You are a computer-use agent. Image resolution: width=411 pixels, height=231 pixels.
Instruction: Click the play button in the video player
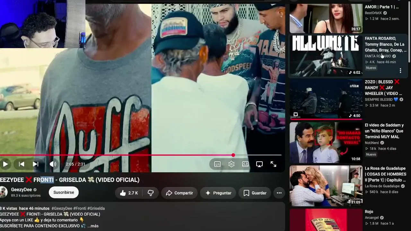5,164
